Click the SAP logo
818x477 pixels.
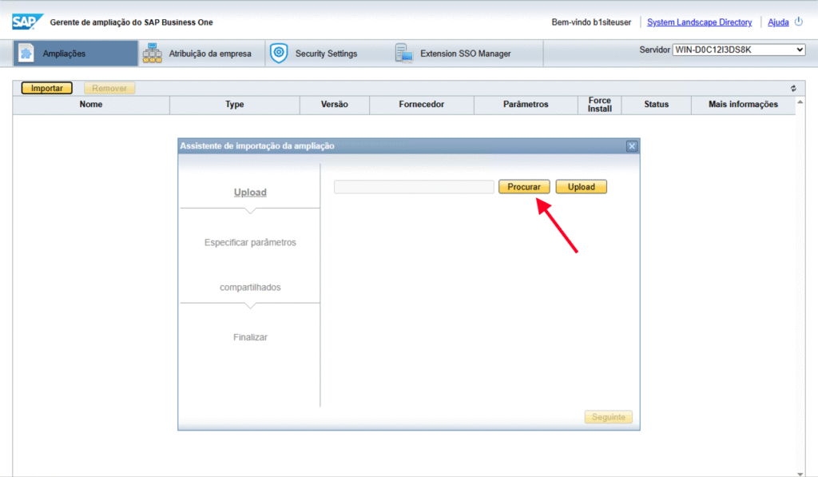click(27, 22)
